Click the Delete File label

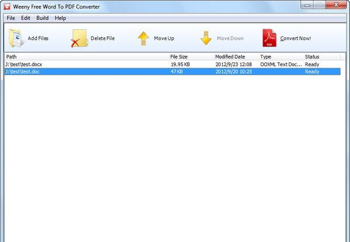103,38
